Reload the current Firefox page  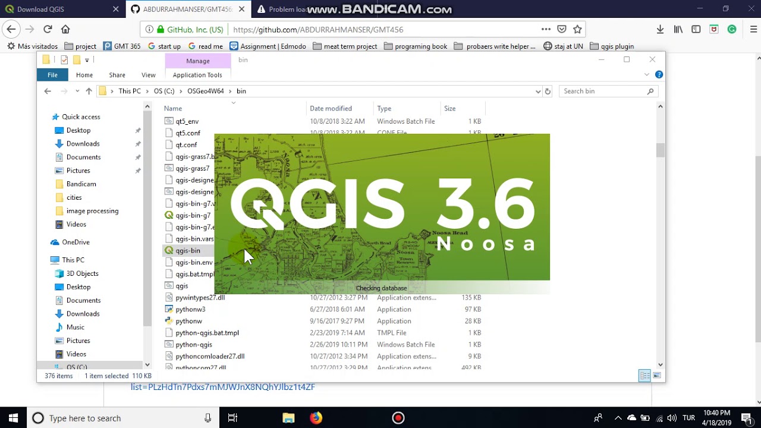click(x=48, y=29)
